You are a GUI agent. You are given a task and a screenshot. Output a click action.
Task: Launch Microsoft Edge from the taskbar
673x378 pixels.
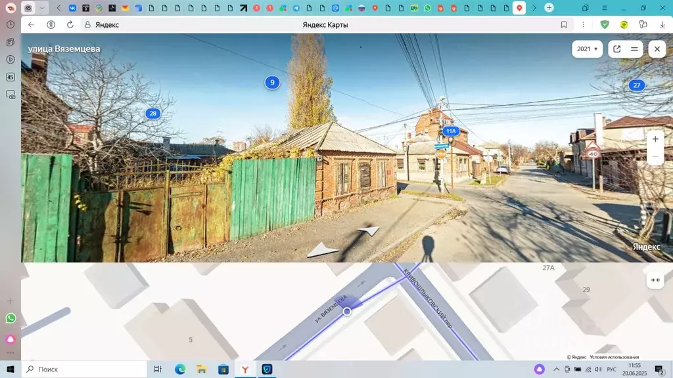coord(180,369)
